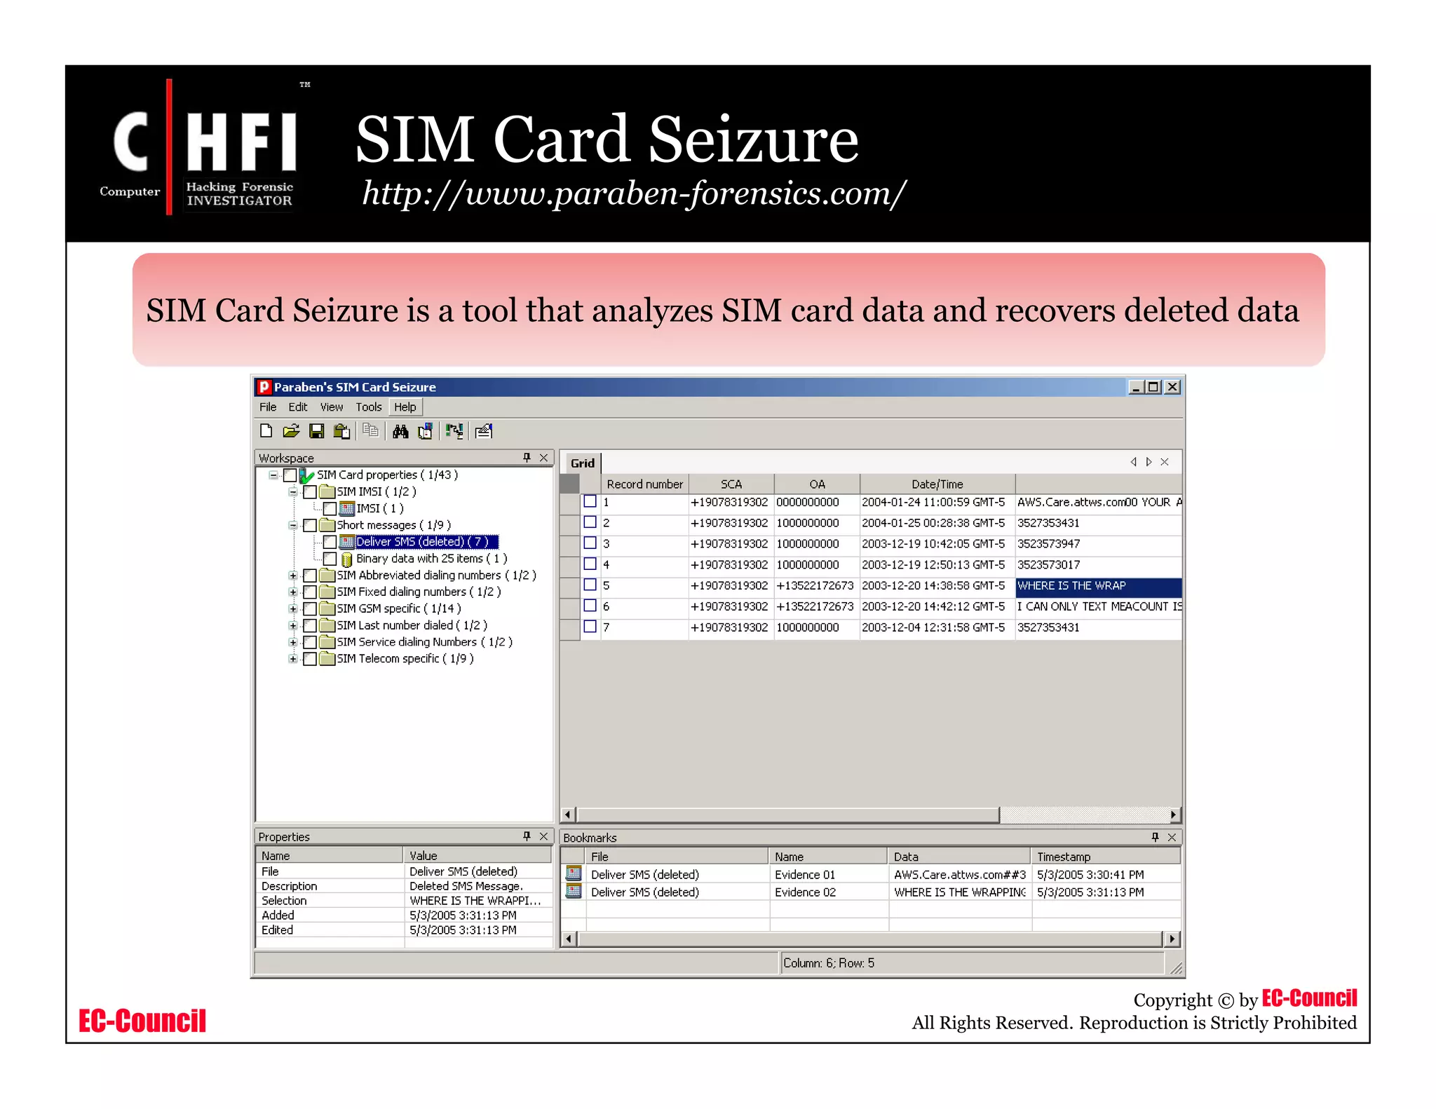Click the Paste clipboard toolbar icon
This screenshot has width=1436, height=1109.
[341, 431]
